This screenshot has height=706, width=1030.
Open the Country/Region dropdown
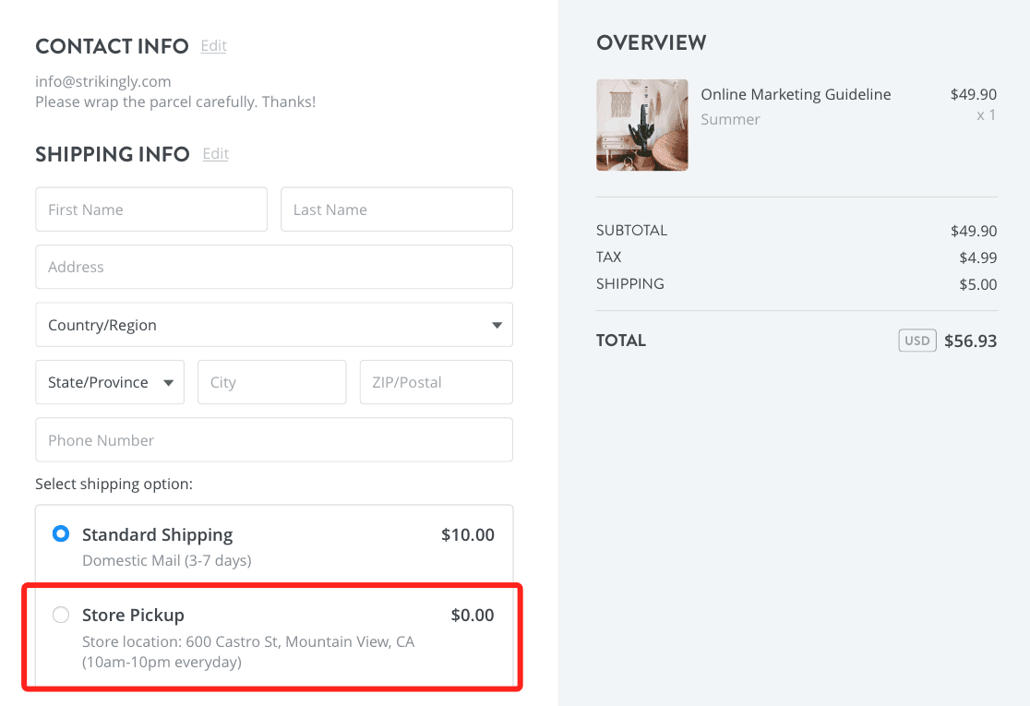click(x=273, y=325)
